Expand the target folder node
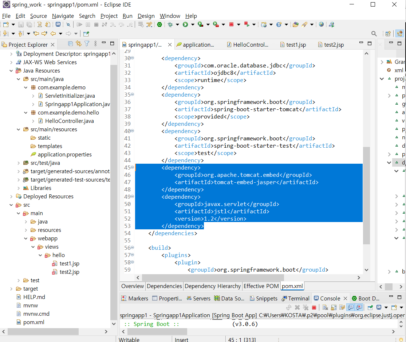Screen dimensions: 406x342 11,289
